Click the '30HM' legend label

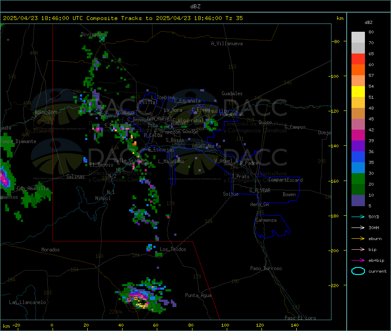pos(374,227)
